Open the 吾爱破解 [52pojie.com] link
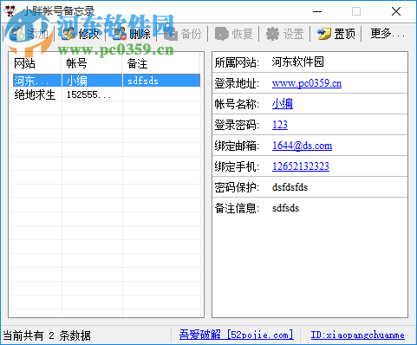The height and width of the screenshot is (345, 417). [237, 335]
